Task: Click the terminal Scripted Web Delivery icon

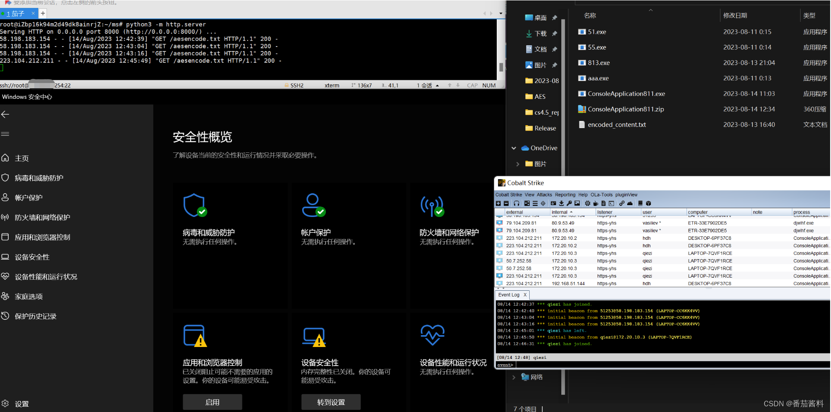Action: pyautogui.click(x=611, y=203)
